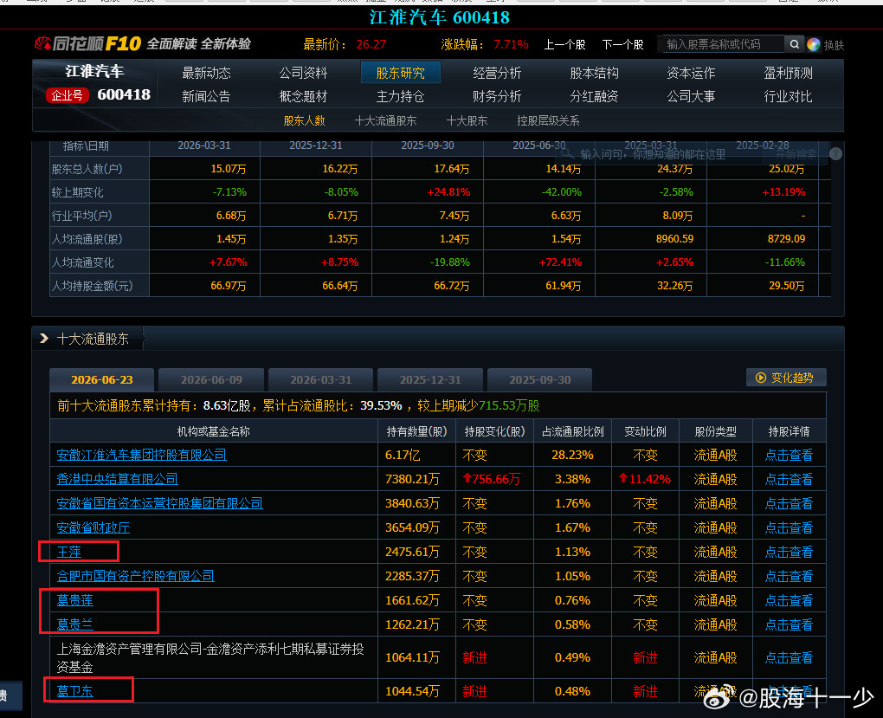Open the skin change color wheel icon
The width and height of the screenshot is (883, 718).
point(813,44)
